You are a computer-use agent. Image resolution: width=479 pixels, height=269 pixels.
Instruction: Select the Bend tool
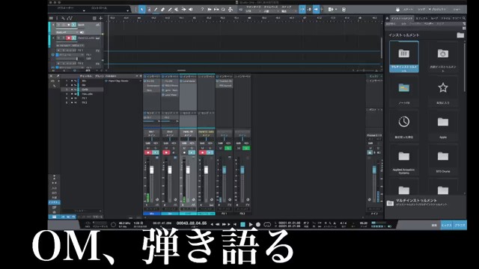(183, 10)
